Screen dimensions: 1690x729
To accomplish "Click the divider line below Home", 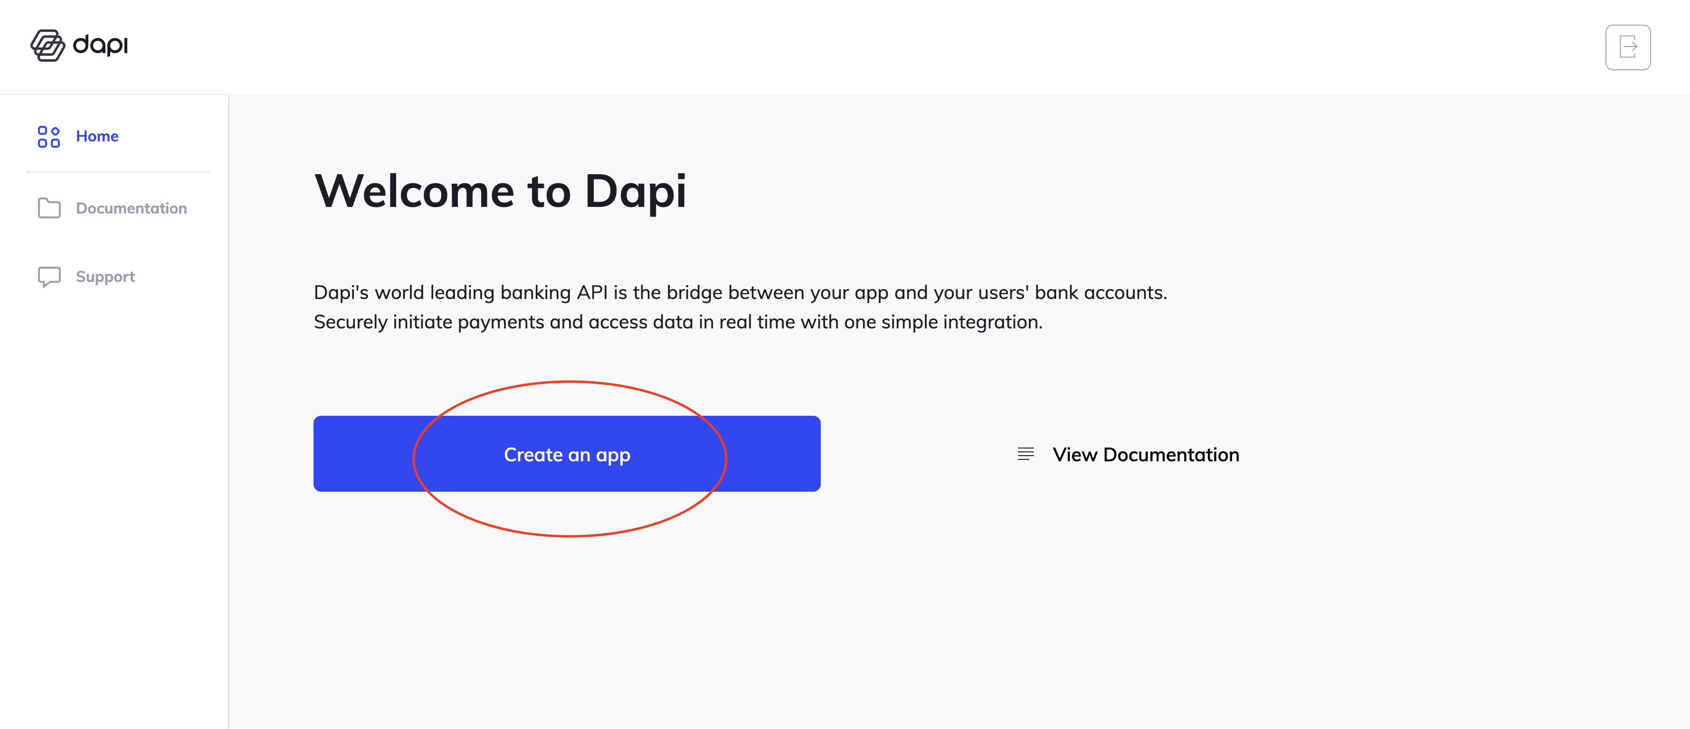I will (119, 172).
